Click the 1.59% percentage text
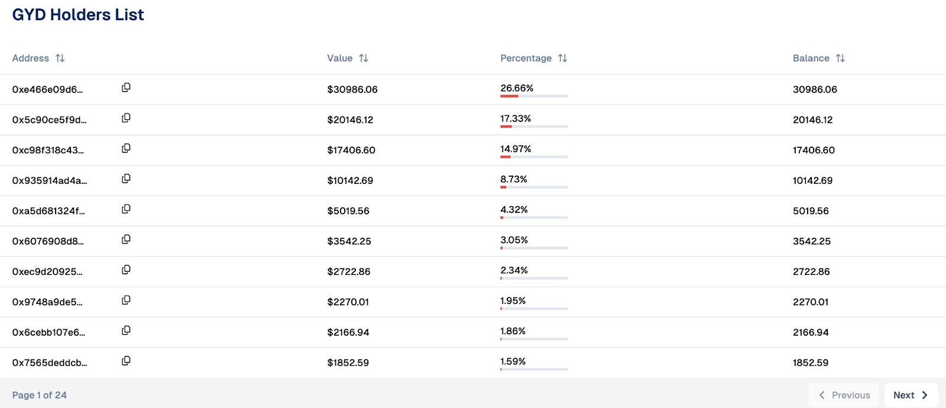 [513, 361]
